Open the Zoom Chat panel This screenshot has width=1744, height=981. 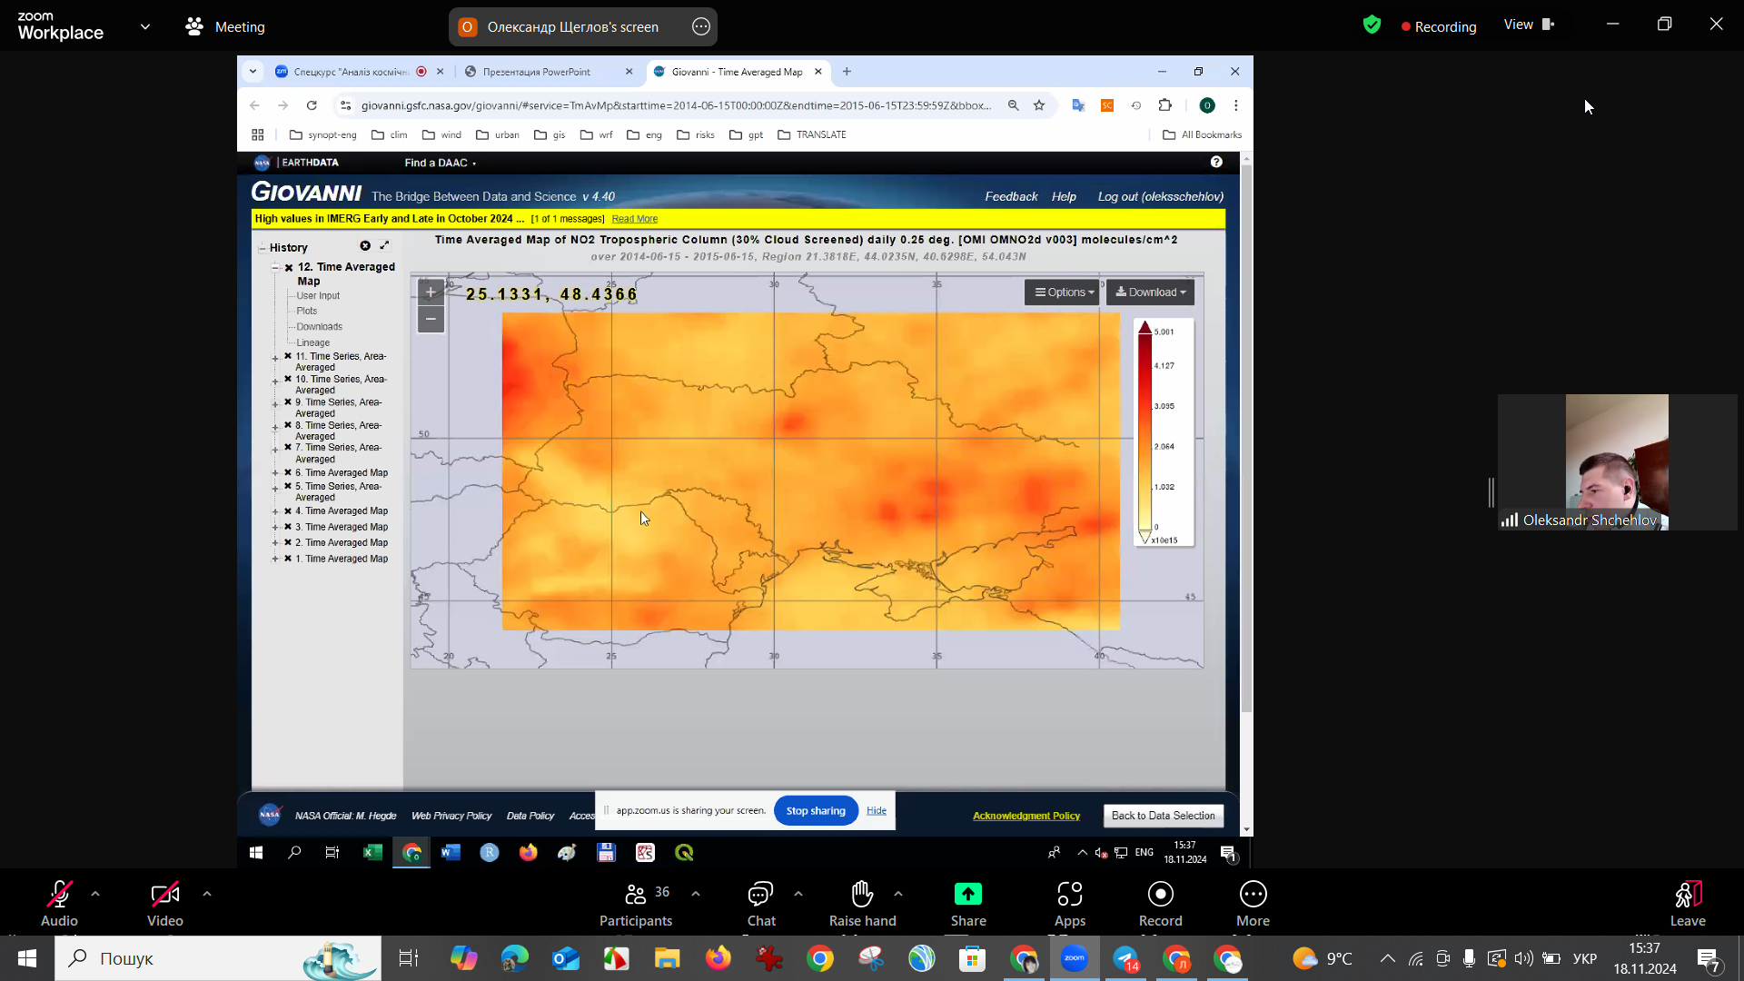point(760,895)
